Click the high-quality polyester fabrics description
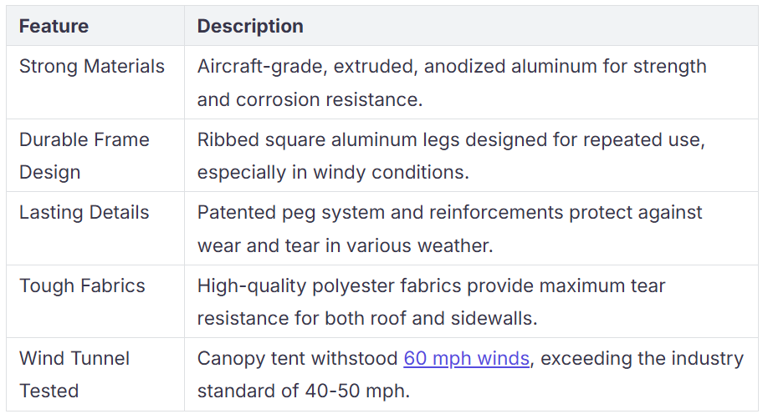 tap(431, 285)
